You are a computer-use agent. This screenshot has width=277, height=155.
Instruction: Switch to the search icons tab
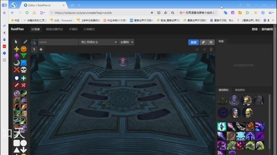click(x=240, y=90)
